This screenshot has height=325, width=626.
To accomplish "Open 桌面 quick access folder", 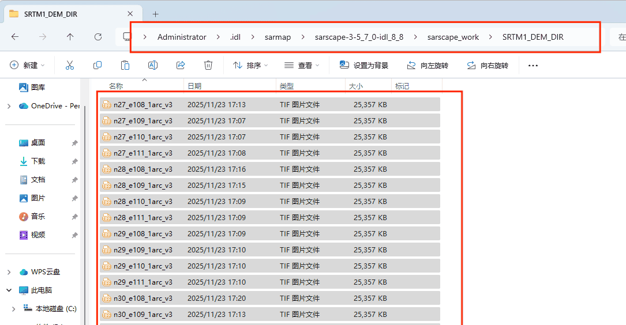I will 32,143.
